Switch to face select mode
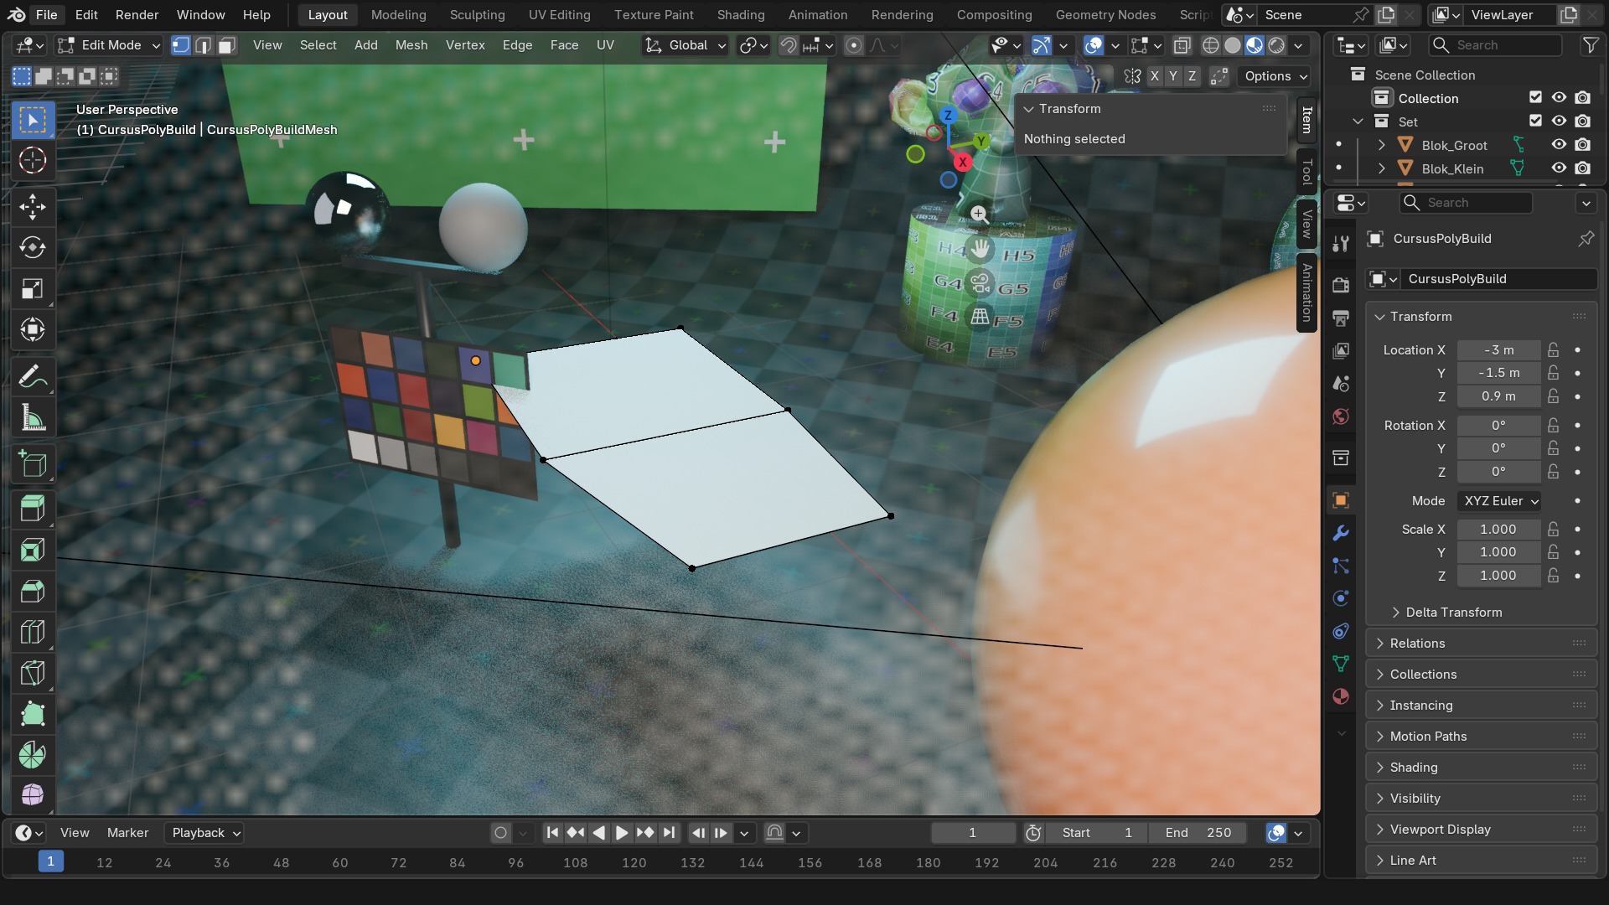This screenshot has width=1609, height=905. click(226, 45)
